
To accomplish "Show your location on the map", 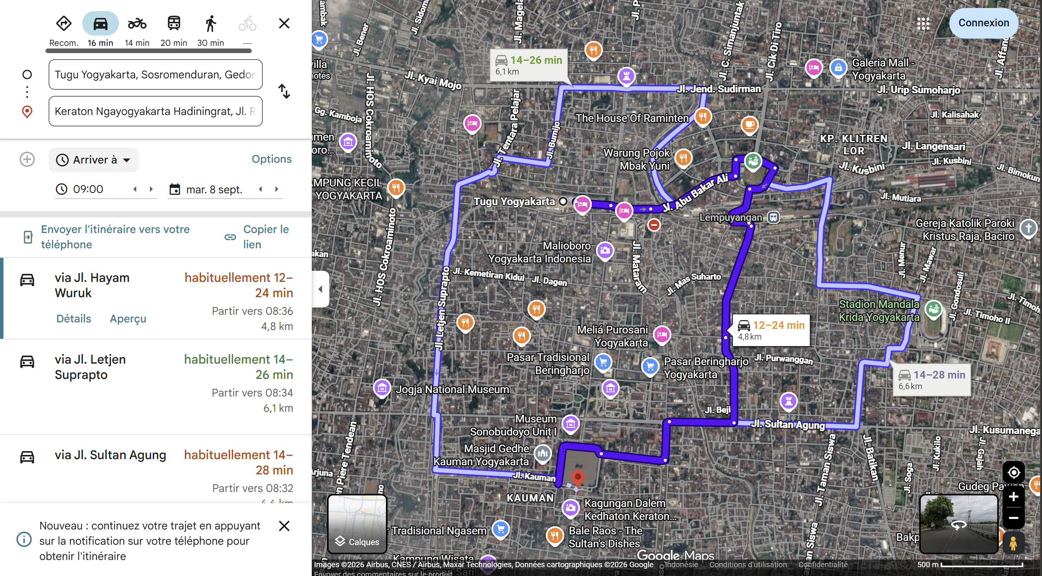I will (1013, 472).
